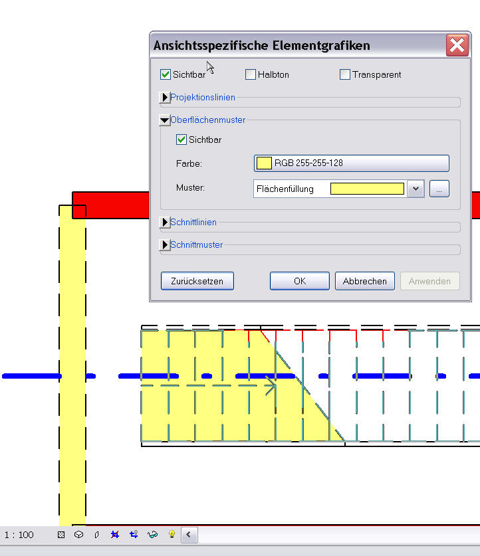Click the Abbrechen button

pyautogui.click(x=365, y=281)
